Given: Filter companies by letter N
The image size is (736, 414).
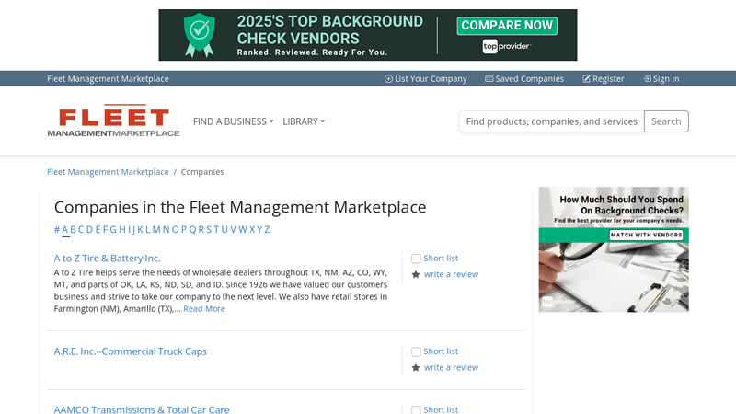Looking at the screenshot, I should coord(167,229).
